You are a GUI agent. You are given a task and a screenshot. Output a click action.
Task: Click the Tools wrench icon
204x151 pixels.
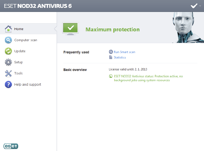coord(9,74)
